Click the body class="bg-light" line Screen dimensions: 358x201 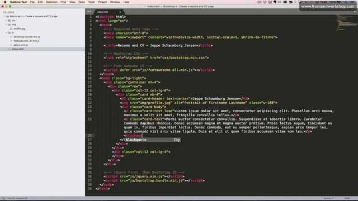click(x=123, y=78)
